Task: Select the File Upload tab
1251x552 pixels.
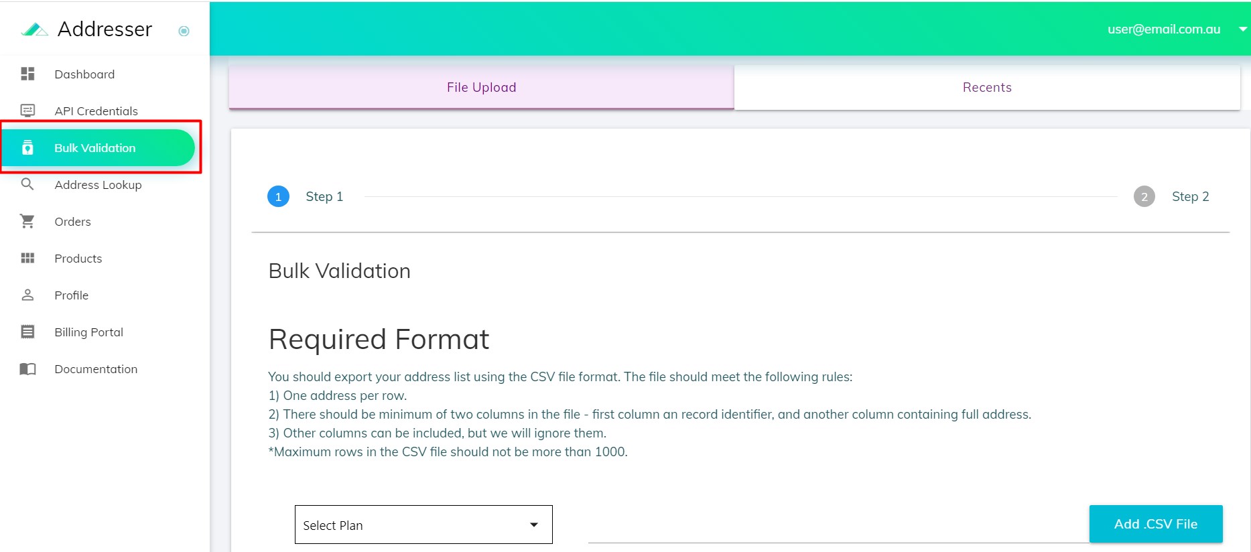Action: click(x=481, y=87)
